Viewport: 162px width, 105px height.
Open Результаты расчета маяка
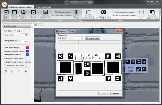(153, 12)
